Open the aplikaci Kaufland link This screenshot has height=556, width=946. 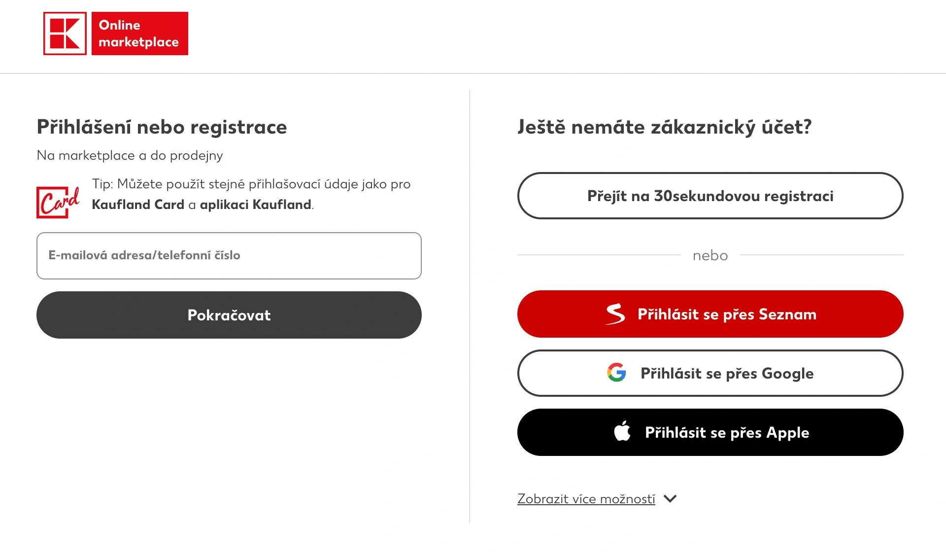pos(256,204)
